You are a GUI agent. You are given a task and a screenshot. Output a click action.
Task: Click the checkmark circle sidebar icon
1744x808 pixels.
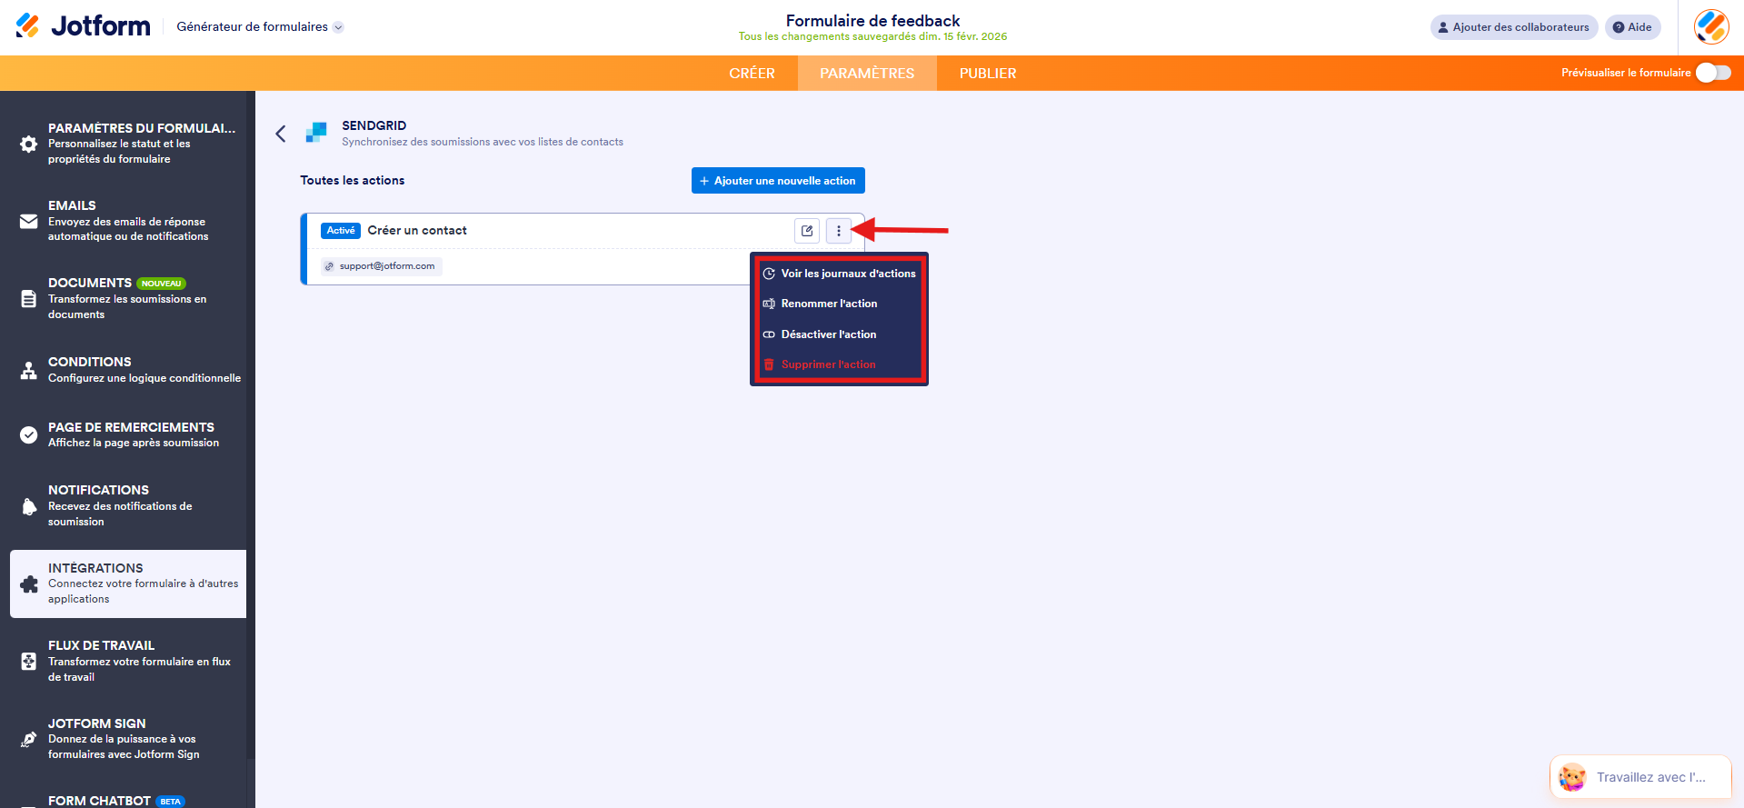[29, 434]
